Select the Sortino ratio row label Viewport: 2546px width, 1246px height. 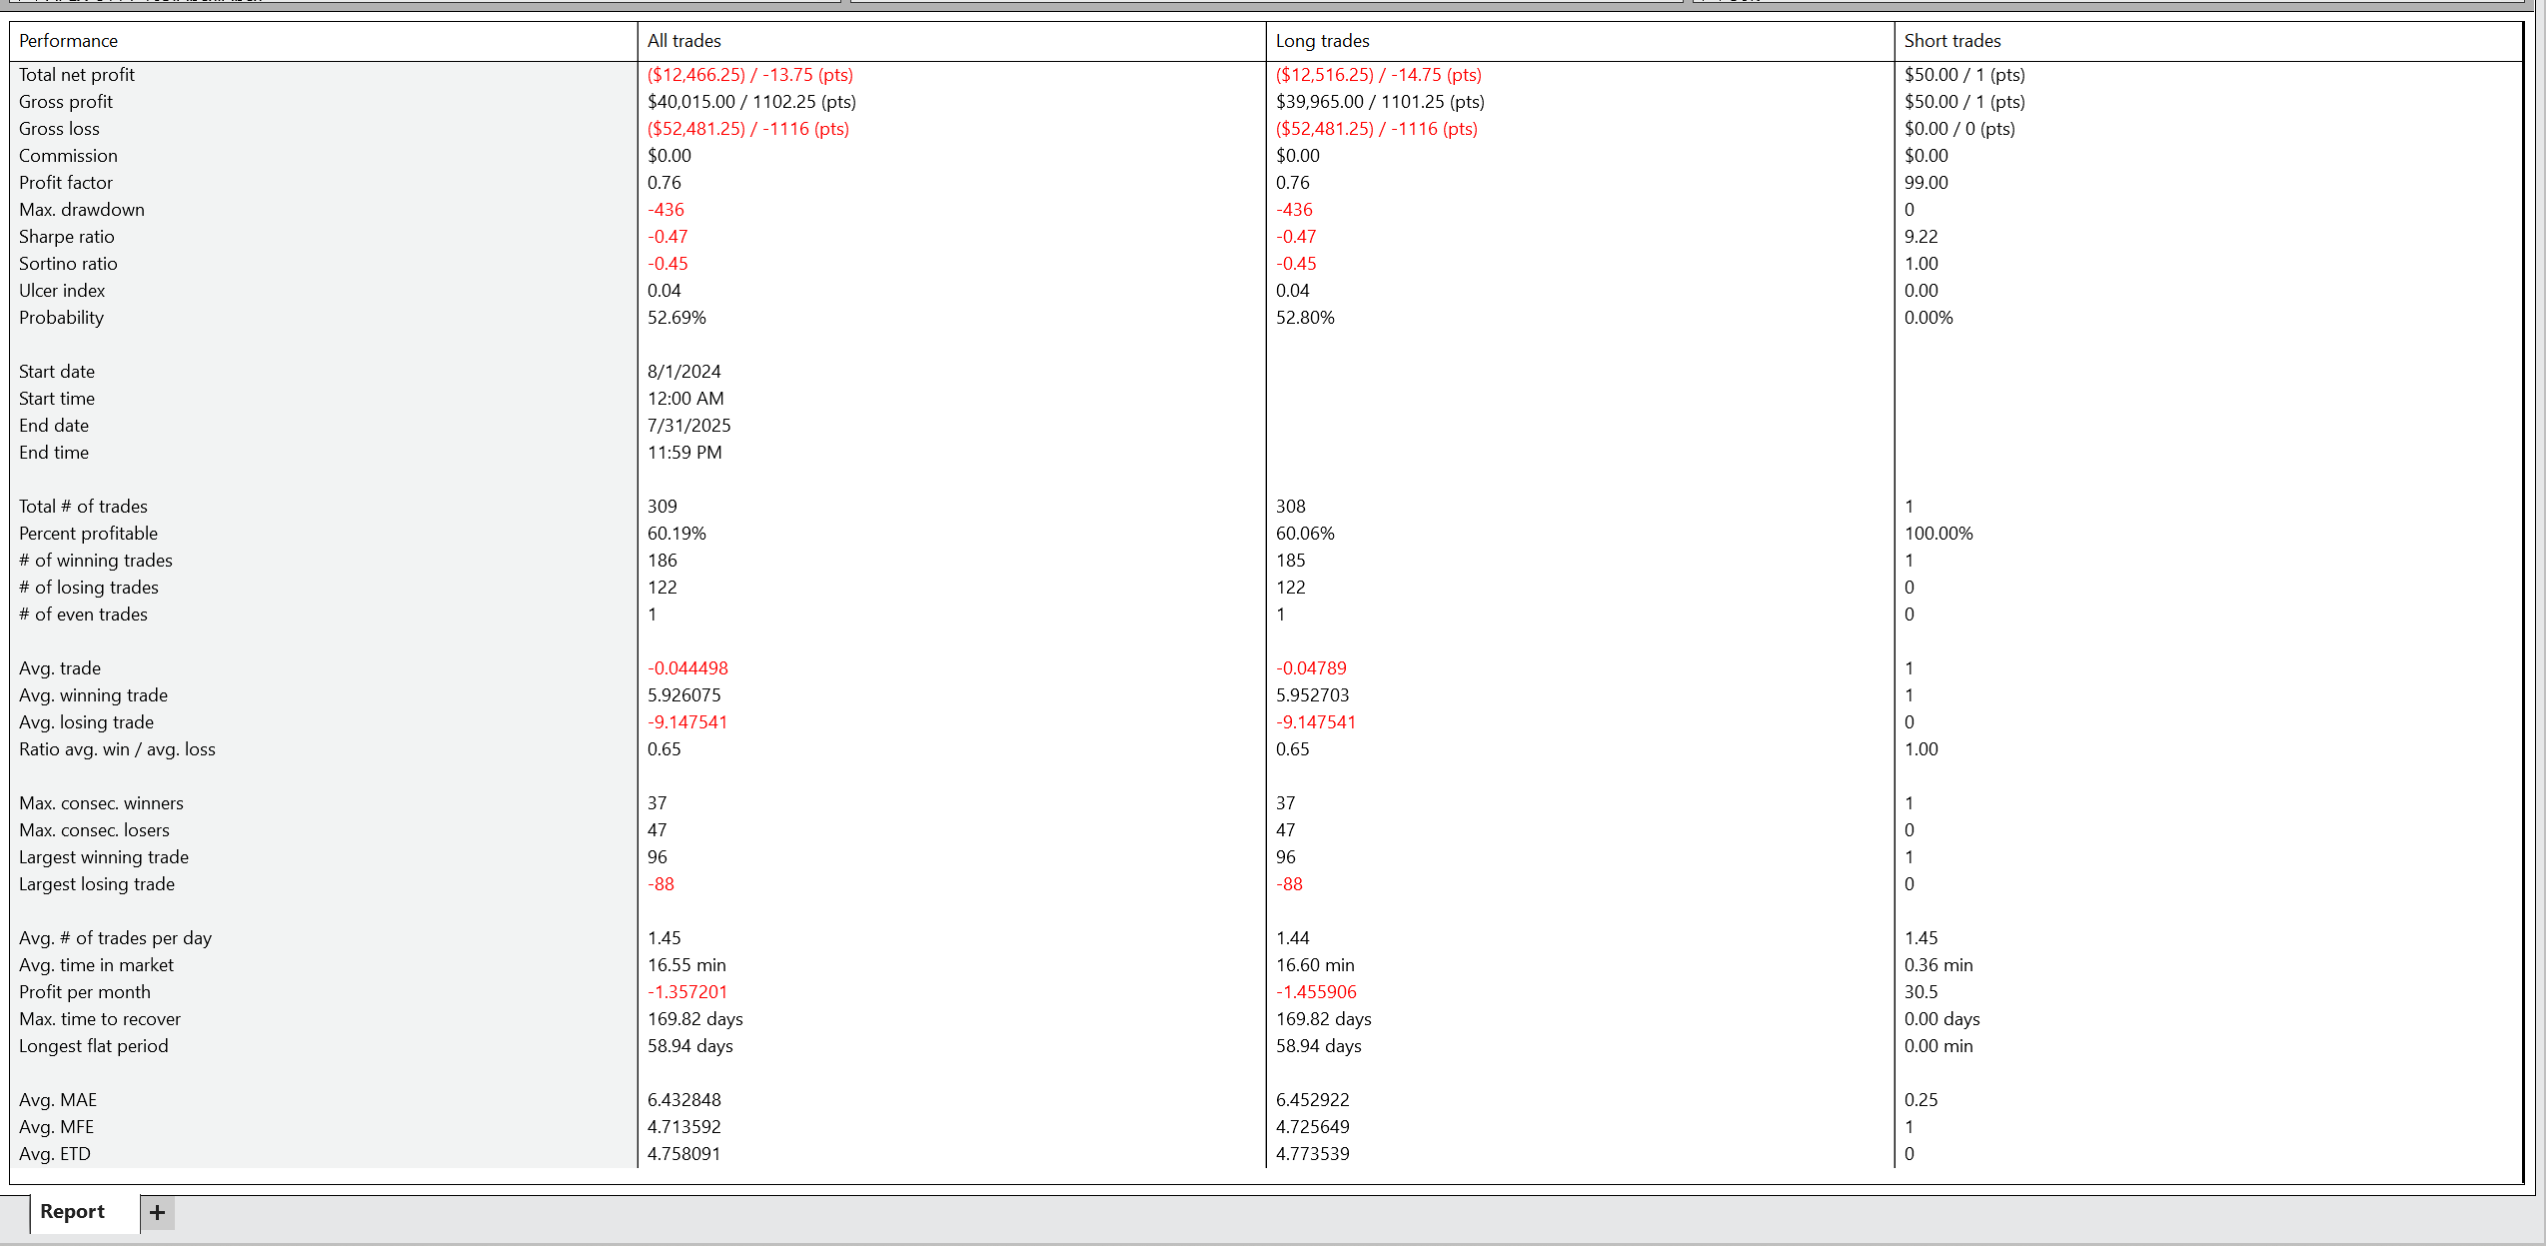pos(68,264)
